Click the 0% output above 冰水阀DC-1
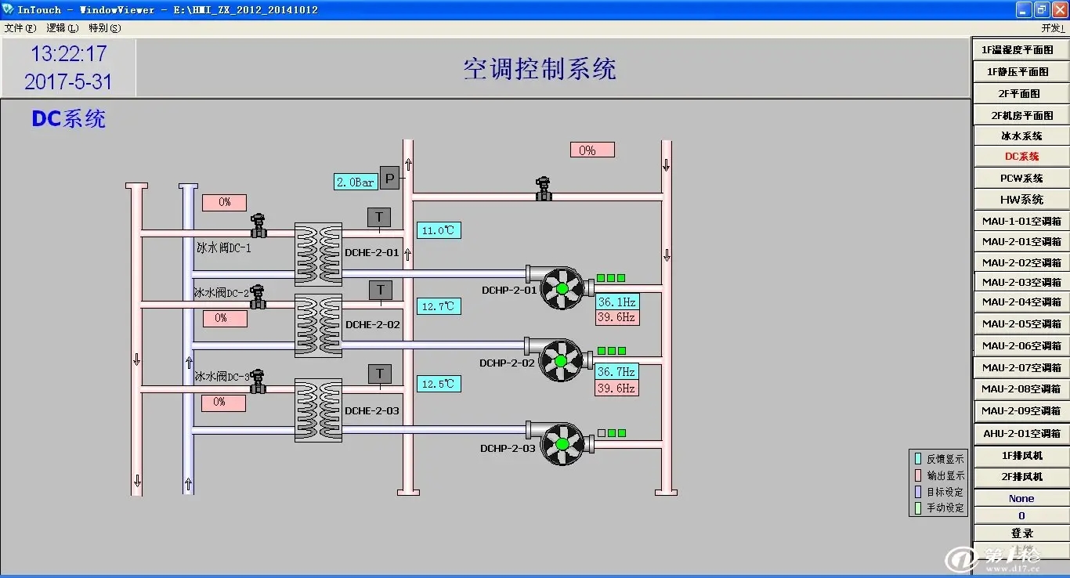The width and height of the screenshot is (1070, 578). (225, 202)
